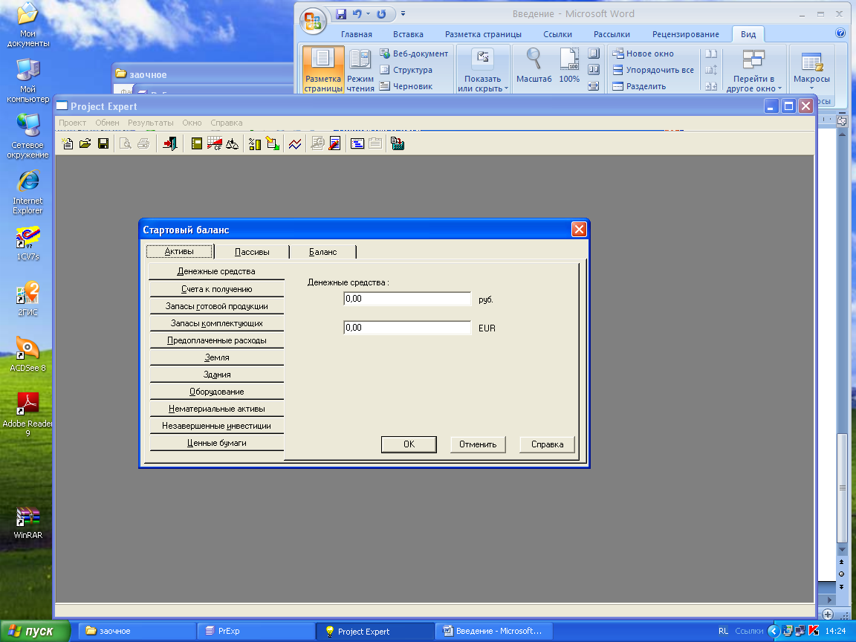Open Word help question mark icon
This screenshot has height=642, width=856.
(840, 33)
